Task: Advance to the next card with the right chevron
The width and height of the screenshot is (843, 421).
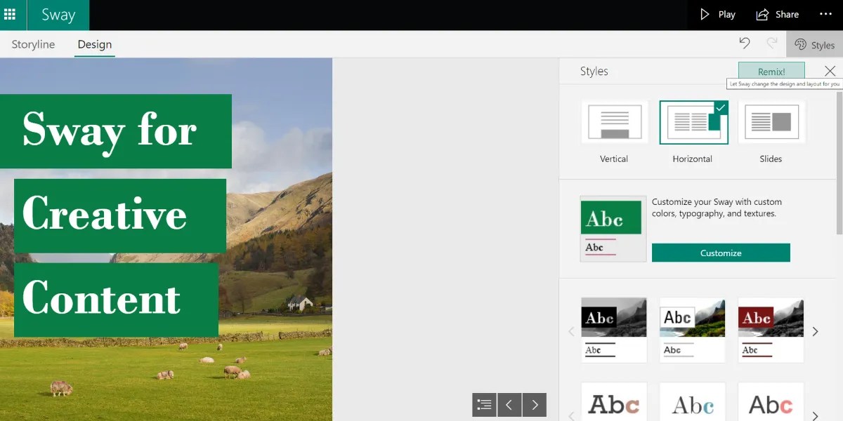Action: coord(535,405)
